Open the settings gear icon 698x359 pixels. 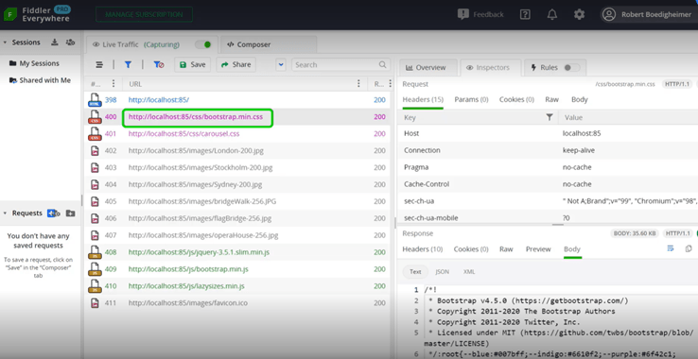(579, 14)
